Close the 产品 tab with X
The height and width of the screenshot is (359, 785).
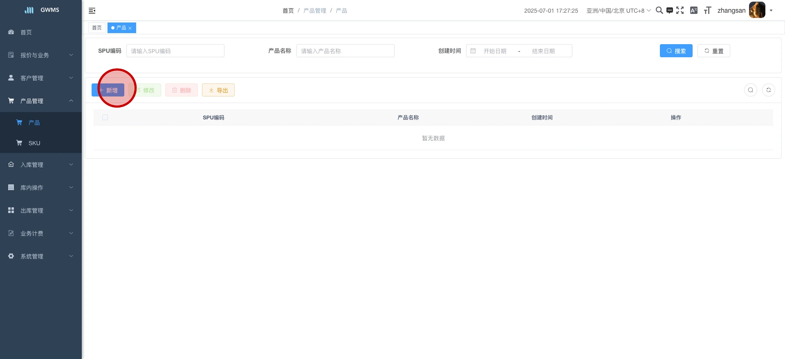130,28
